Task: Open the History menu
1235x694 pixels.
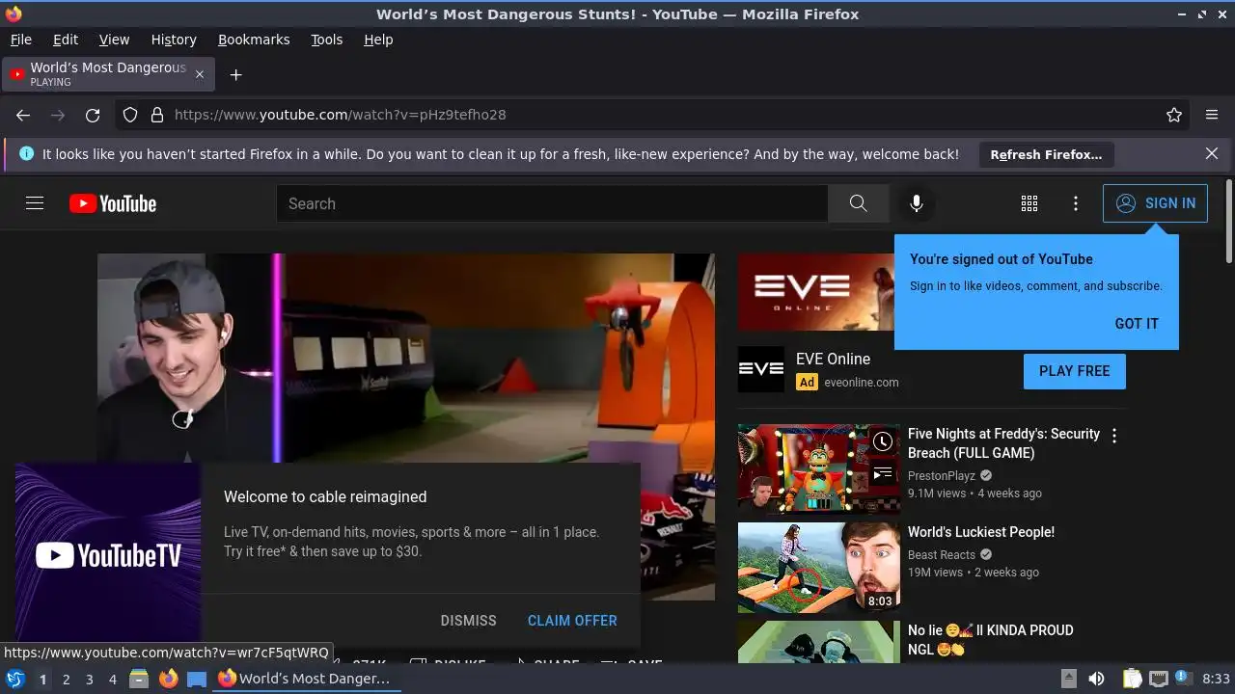Action: coord(174,40)
